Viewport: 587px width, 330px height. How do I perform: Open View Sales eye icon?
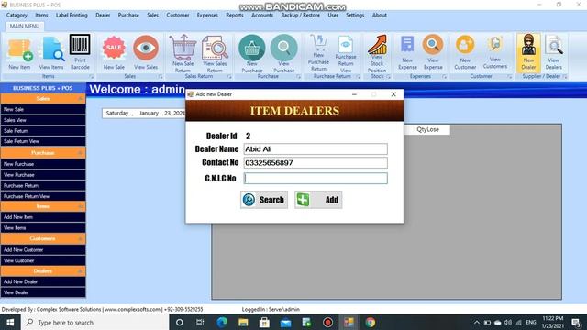click(x=146, y=53)
